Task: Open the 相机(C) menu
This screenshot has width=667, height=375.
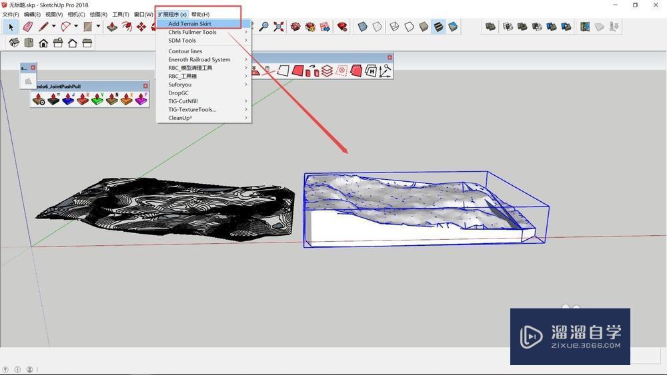Action: pos(76,15)
